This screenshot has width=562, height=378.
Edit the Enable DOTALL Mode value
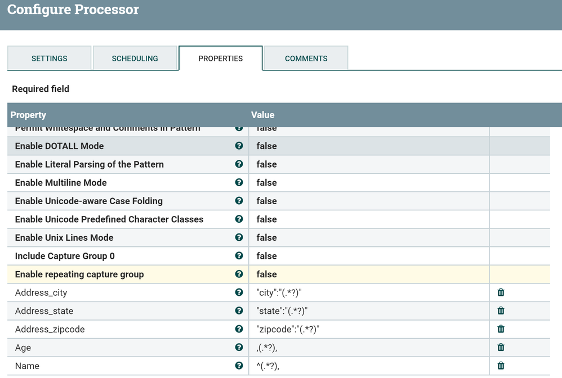(267, 146)
